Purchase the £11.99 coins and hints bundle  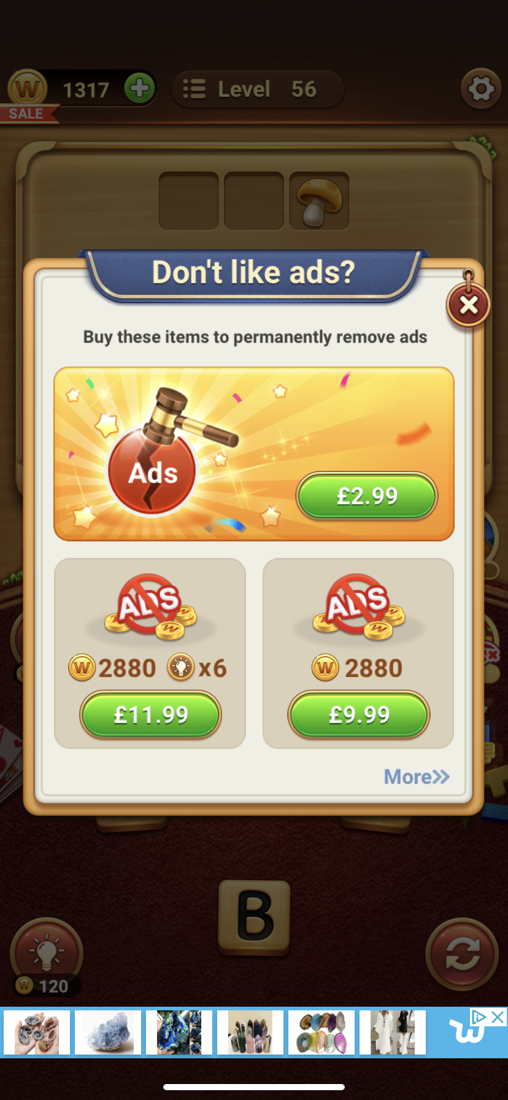pyautogui.click(x=150, y=715)
